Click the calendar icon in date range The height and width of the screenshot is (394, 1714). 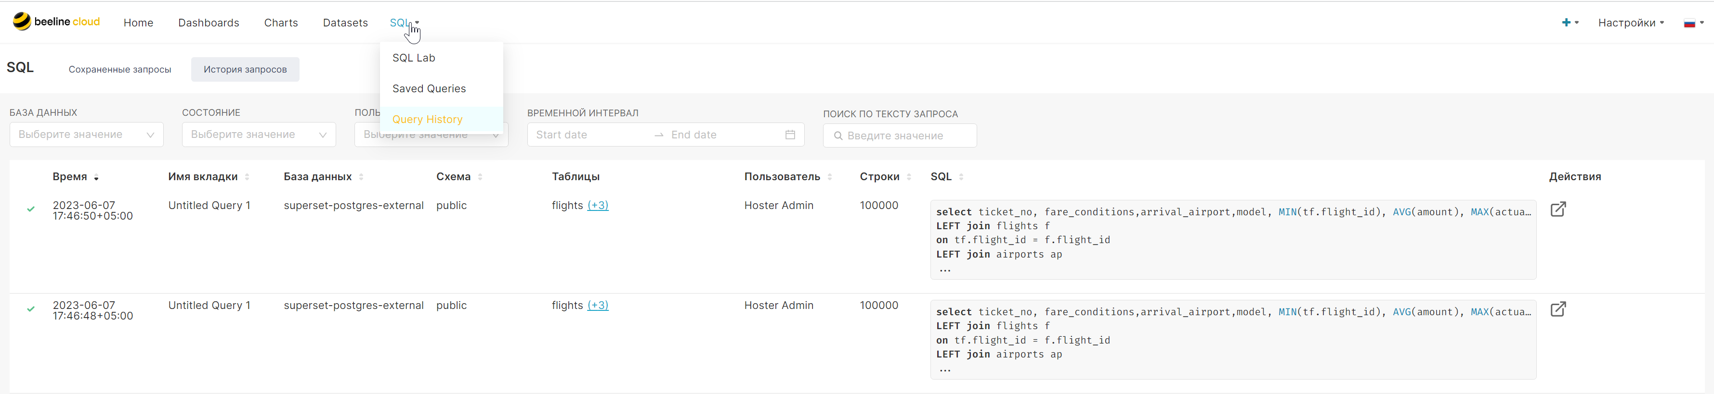point(790,135)
